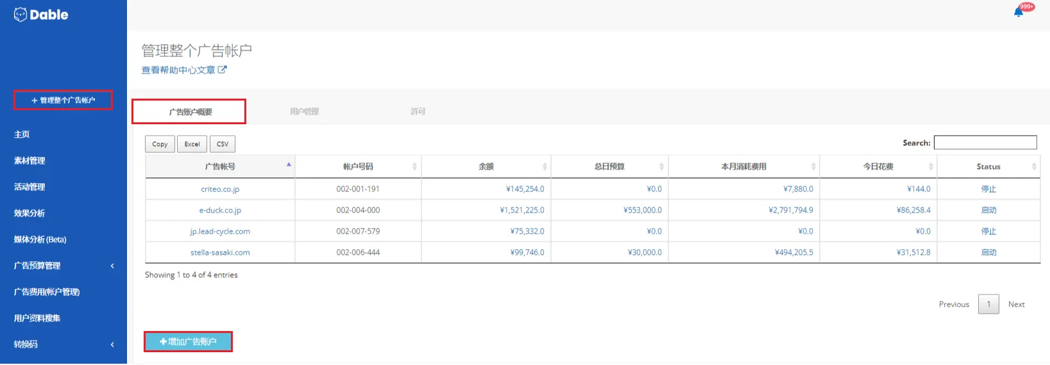The height and width of the screenshot is (365, 1050).
Task: Expand the 广告预算管理 sidebar menu
Action: 112,266
